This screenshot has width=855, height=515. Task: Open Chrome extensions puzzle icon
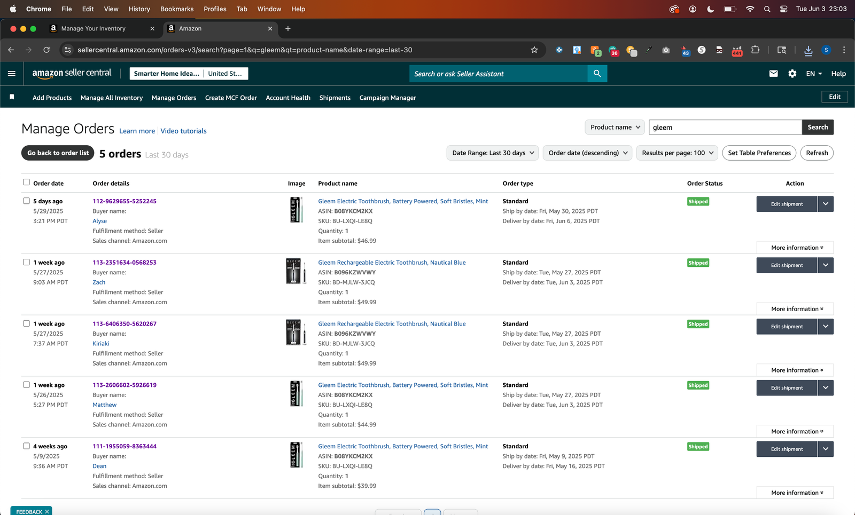pyautogui.click(x=755, y=50)
